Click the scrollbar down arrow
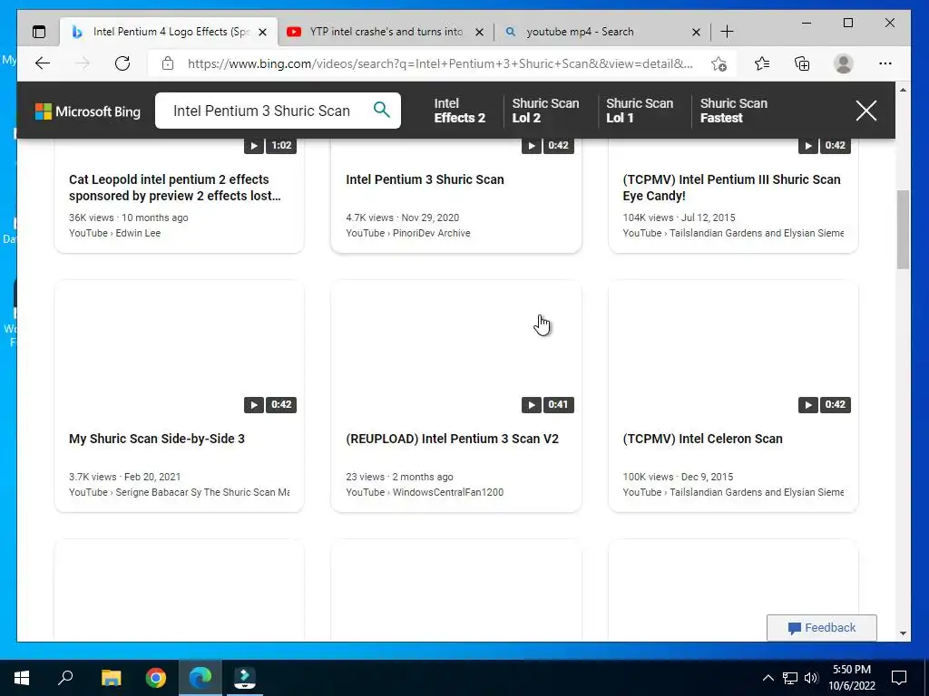The height and width of the screenshot is (696, 929). click(x=903, y=633)
